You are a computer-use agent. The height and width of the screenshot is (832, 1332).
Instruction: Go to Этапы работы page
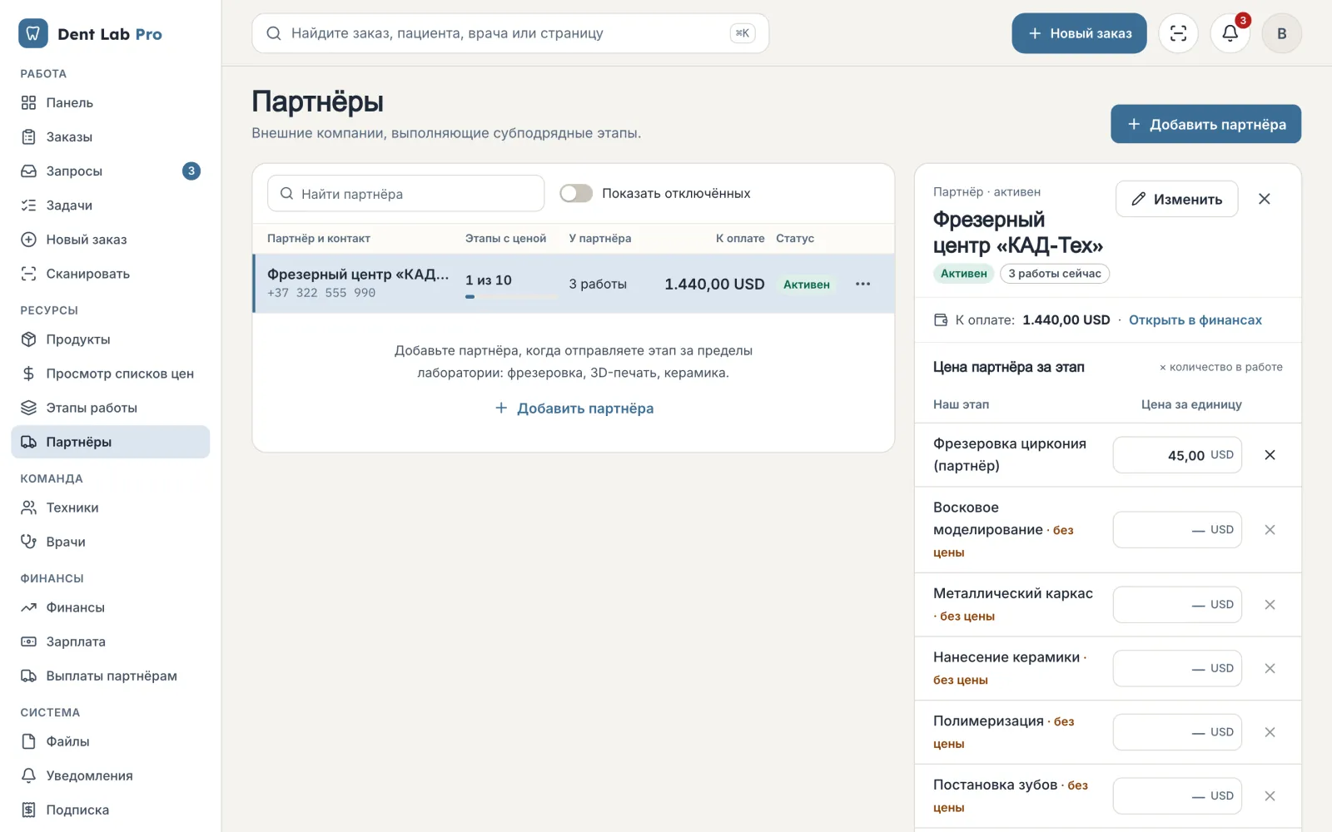pos(111,408)
